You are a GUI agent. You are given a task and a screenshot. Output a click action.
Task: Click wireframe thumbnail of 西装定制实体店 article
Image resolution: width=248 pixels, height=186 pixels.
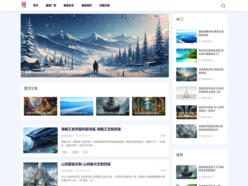(x=186, y=93)
